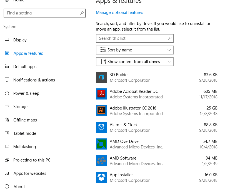Image resolution: width=230 pixels, height=189 pixels.
Task: Click the Apps for websites icon
Action: coord(7,173)
